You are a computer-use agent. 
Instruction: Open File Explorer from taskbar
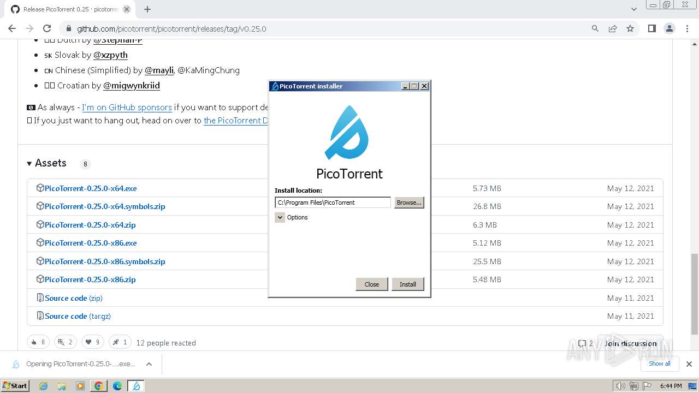[62, 386]
